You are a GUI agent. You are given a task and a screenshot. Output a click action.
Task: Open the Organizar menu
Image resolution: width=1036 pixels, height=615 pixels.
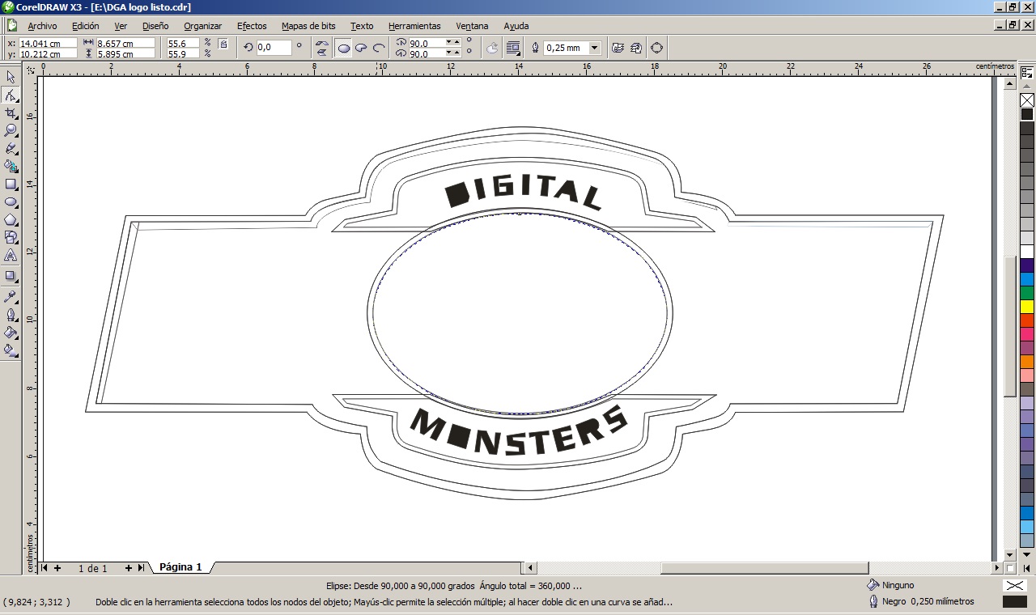click(202, 26)
